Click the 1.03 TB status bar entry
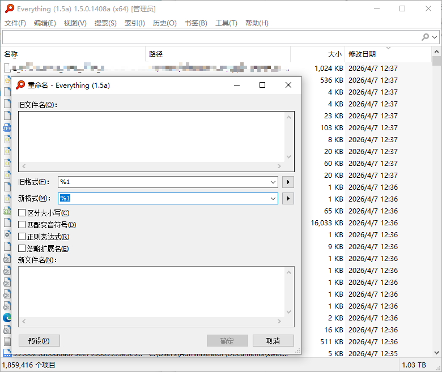442x372 pixels. click(x=414, y=365)
